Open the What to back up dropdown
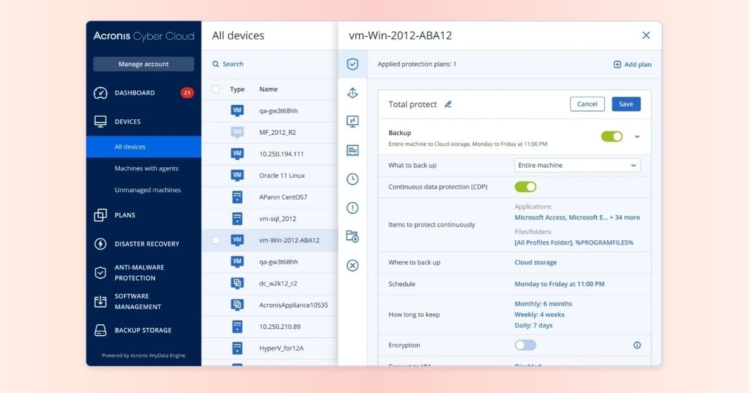Image resolution: width=749 pixels, height=393 pixels. (x=577, y=165)
